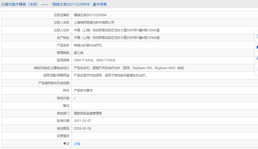Click the 管理类别 label

point(63,53)
